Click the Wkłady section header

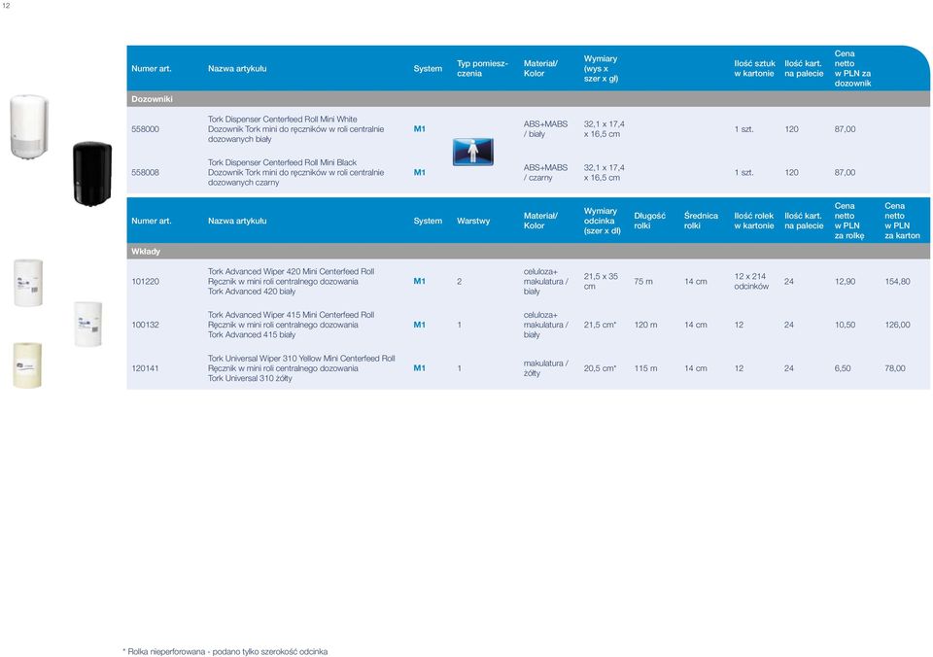coord(529,251)
